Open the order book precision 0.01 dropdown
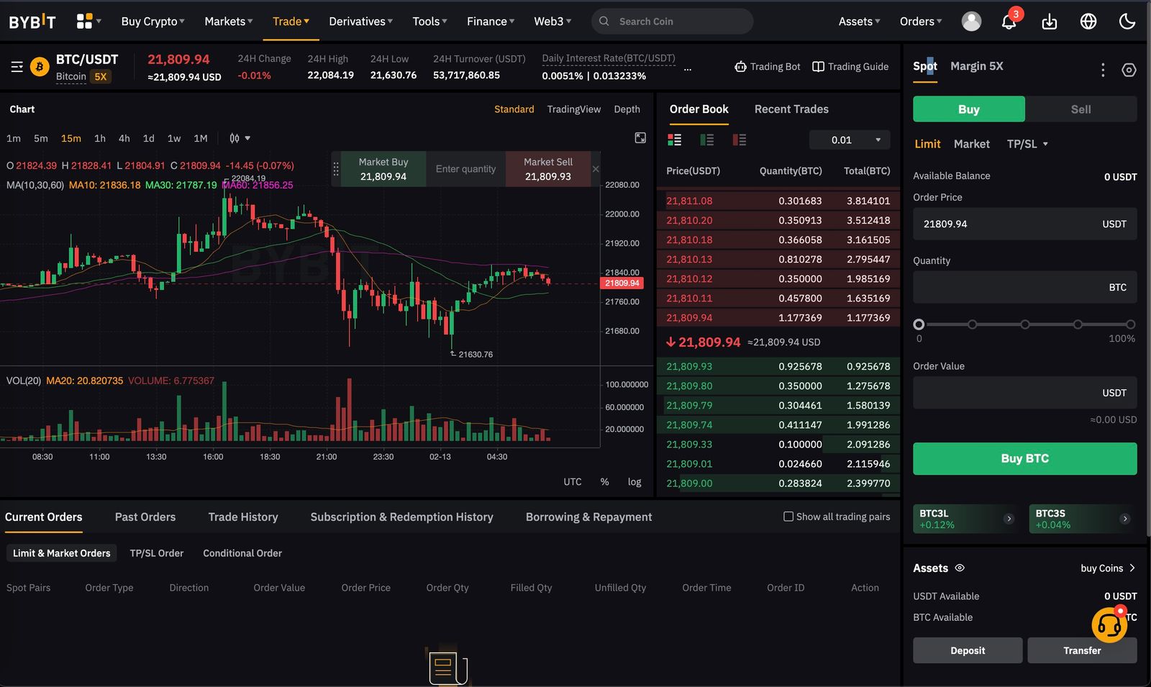1151x687 pixels. pyautogui.click(x=850, y=140)
